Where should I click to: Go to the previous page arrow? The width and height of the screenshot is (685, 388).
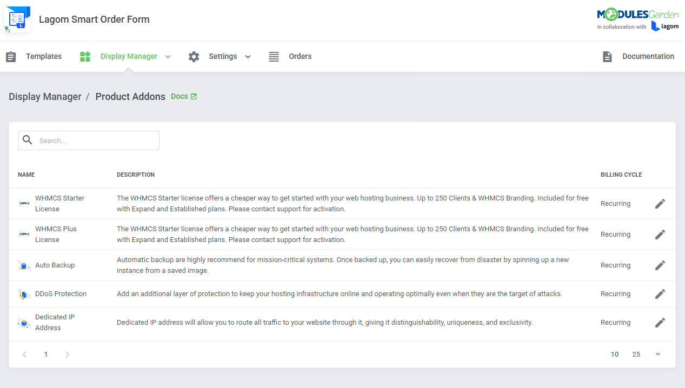click(24, 354)
